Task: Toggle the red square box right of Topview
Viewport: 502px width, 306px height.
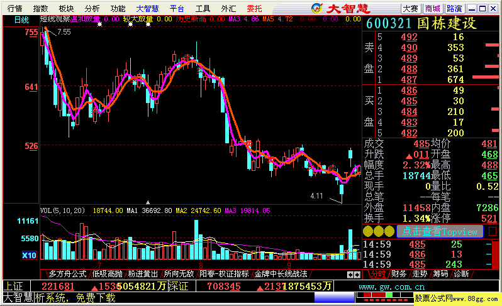Action: (493, 231)
